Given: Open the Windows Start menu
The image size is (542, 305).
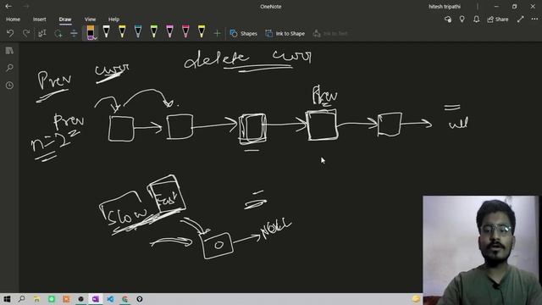Looking at the screenshot, I should 7,299.
